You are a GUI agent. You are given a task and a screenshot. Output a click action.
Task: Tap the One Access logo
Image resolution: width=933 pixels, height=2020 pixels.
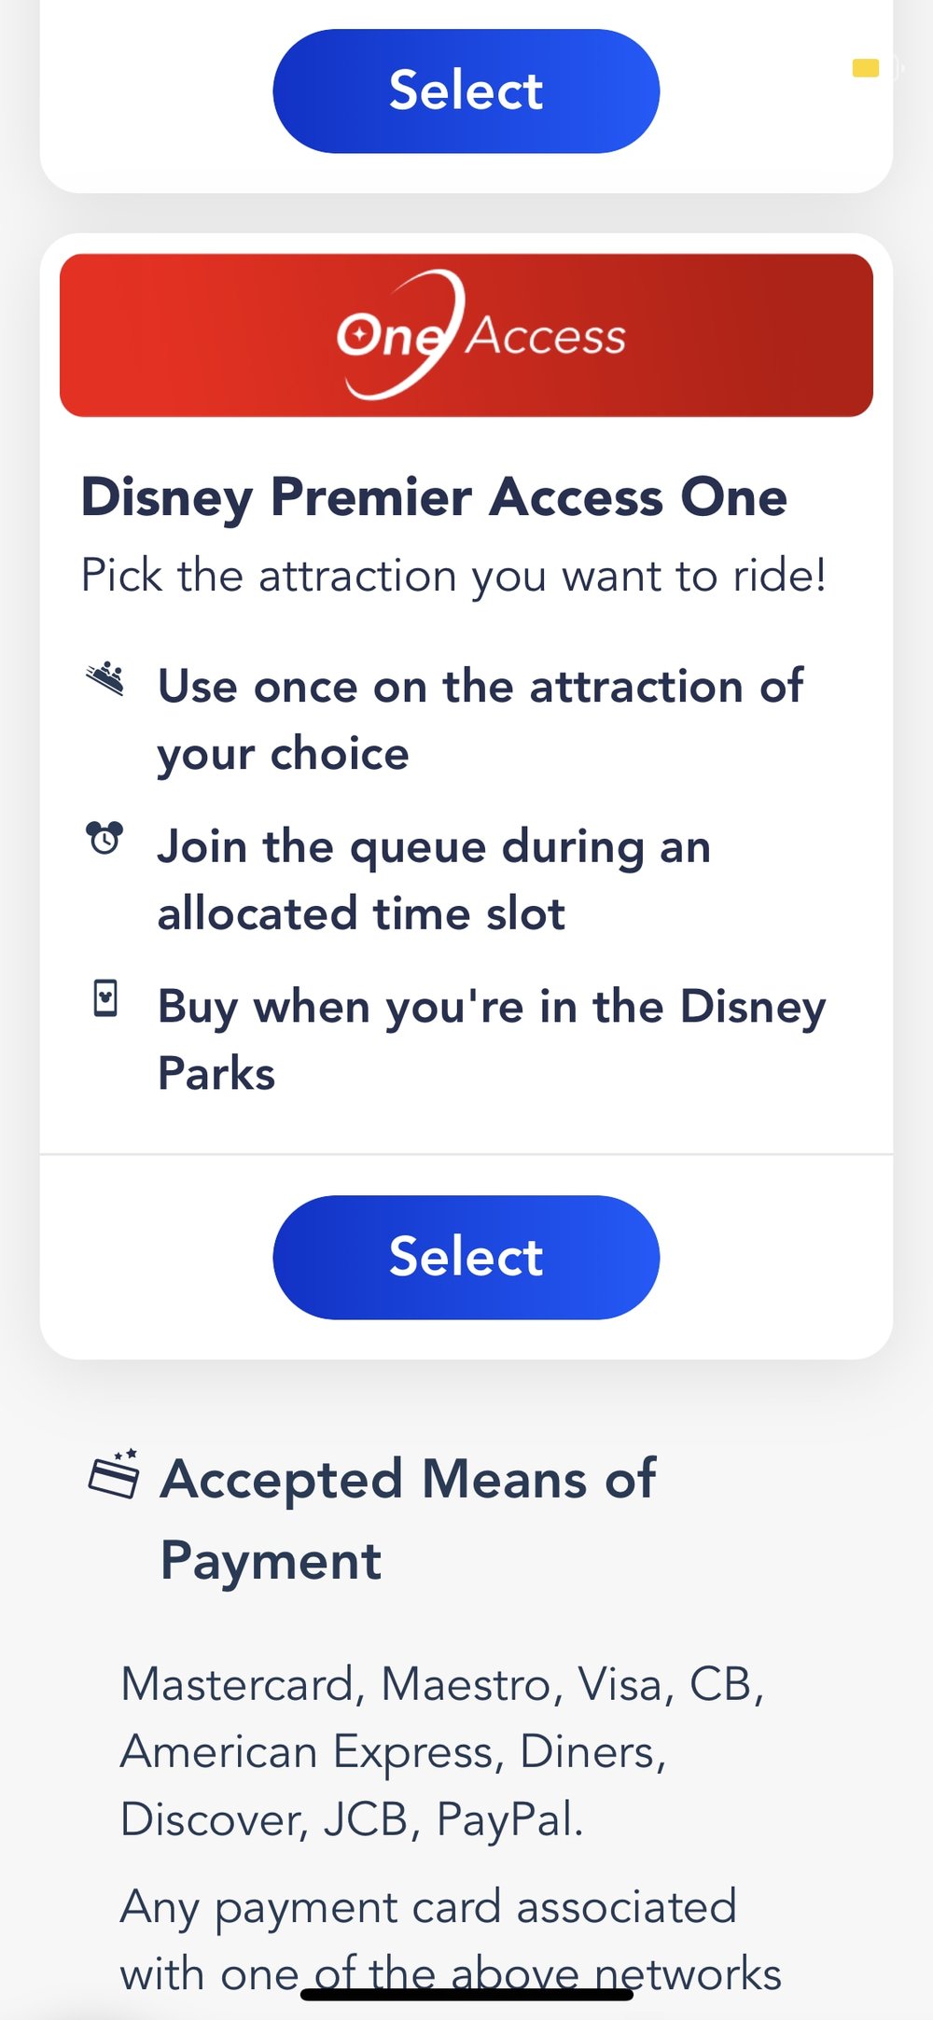pos(480,335)
